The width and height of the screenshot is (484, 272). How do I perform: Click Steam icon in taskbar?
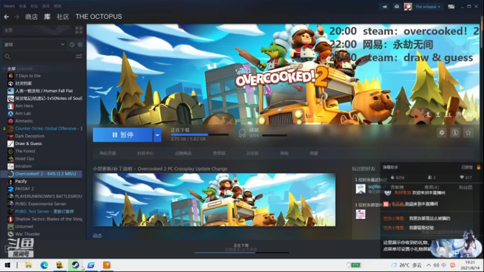(75, 265)
